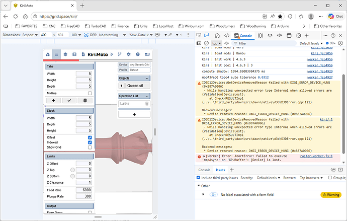Click the Kiri:Moto document export icon

tap(83, 54)
